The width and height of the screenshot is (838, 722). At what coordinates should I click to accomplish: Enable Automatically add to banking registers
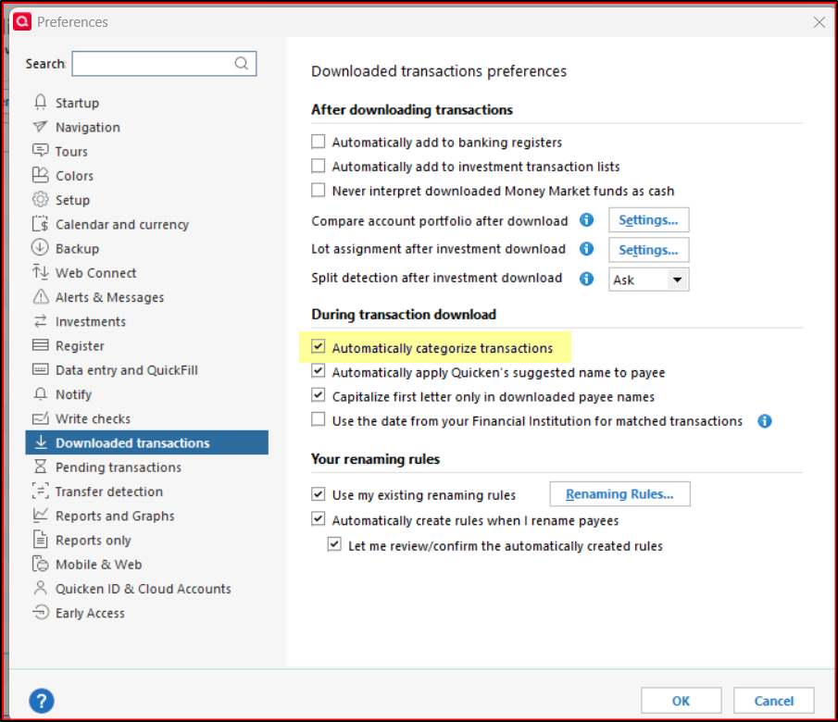click(319, 142)
